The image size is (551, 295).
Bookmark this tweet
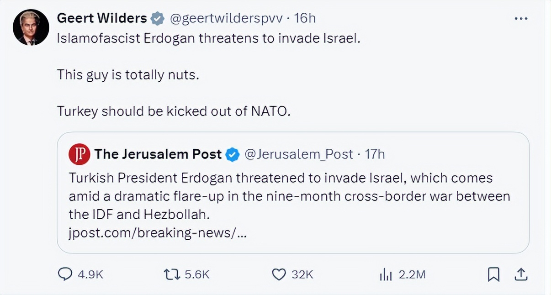(493, 274)
